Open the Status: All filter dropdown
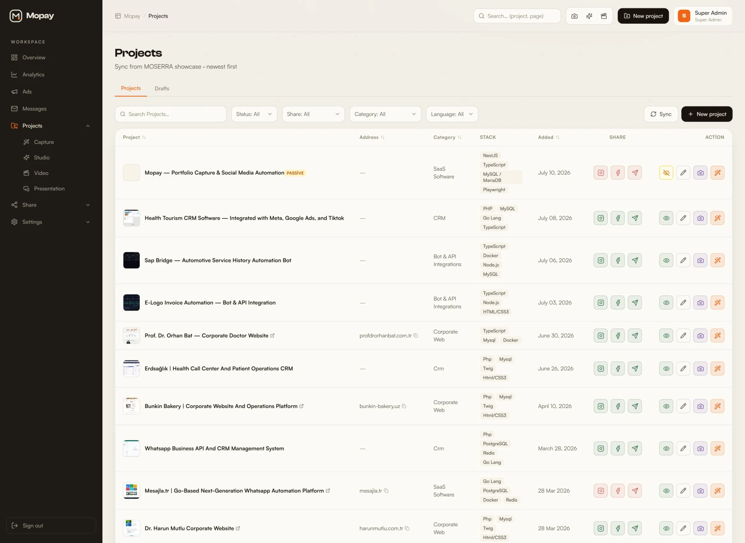This screenshot has width=745, height=543. pos(254,114)
